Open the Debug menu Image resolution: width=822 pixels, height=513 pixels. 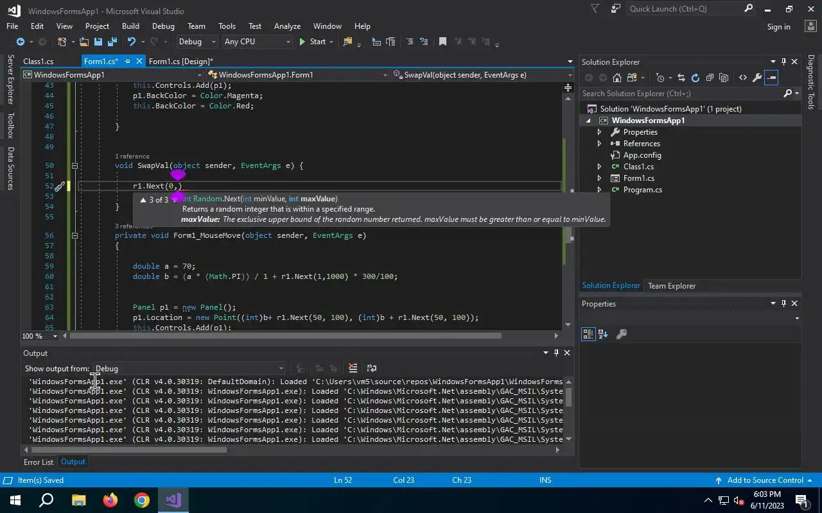(x=163, y=26)
